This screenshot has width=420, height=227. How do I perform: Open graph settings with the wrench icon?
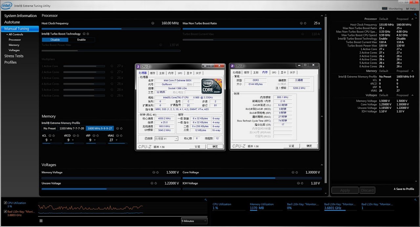pos(206,199)
